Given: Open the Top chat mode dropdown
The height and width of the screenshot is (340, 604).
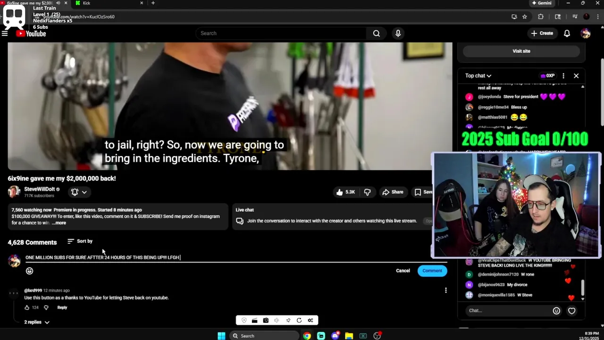Looking at the screenshot, I should pos(478,76).
